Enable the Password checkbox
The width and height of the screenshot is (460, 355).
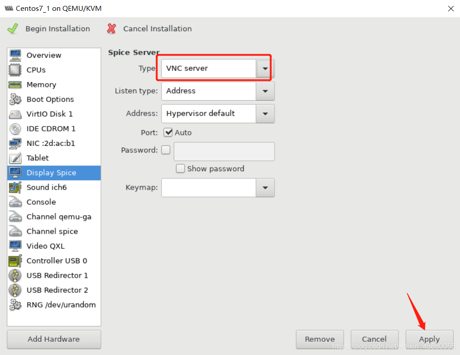coord(166,150)
